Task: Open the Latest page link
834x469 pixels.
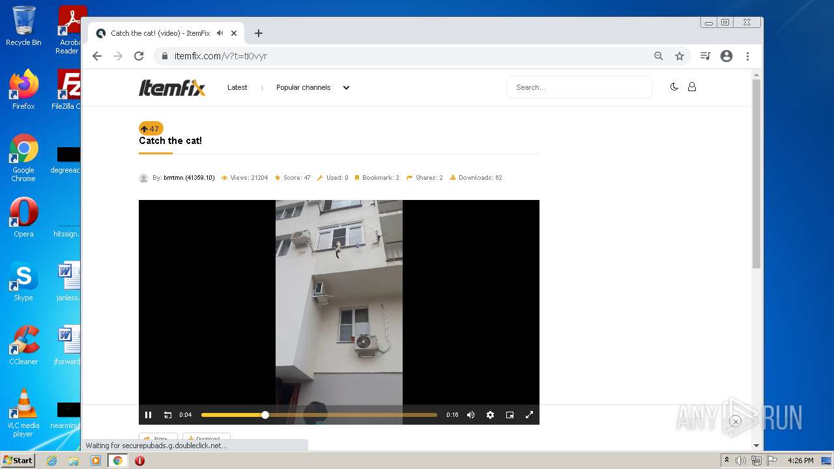Action: [x=237, y=87]
